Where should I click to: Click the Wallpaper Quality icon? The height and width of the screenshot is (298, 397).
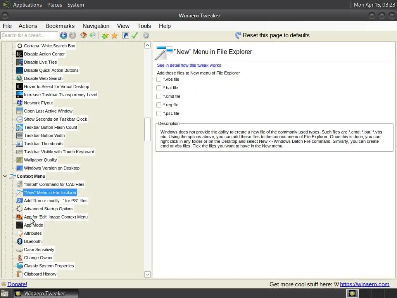coord(19,160)
